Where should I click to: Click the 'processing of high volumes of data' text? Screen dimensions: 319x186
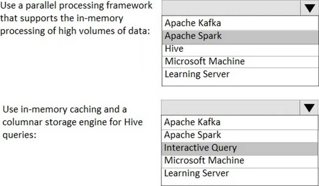(75, 31)
